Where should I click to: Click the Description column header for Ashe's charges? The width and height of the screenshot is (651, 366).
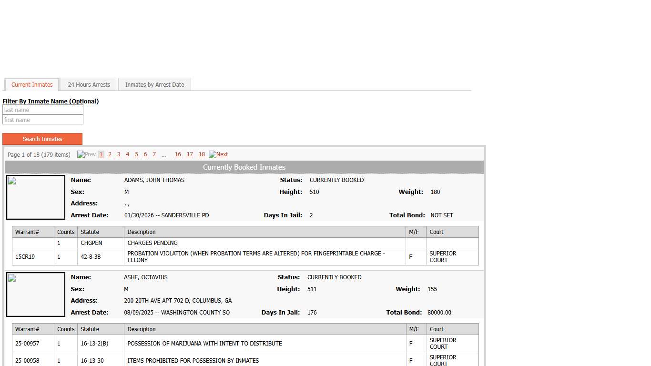tap(141, 329)
